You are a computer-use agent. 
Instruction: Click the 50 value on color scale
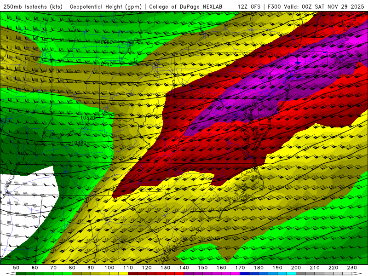tap(16, 268)
